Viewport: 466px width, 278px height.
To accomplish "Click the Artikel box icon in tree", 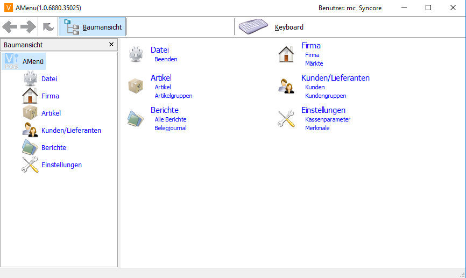I will point(30,113).
